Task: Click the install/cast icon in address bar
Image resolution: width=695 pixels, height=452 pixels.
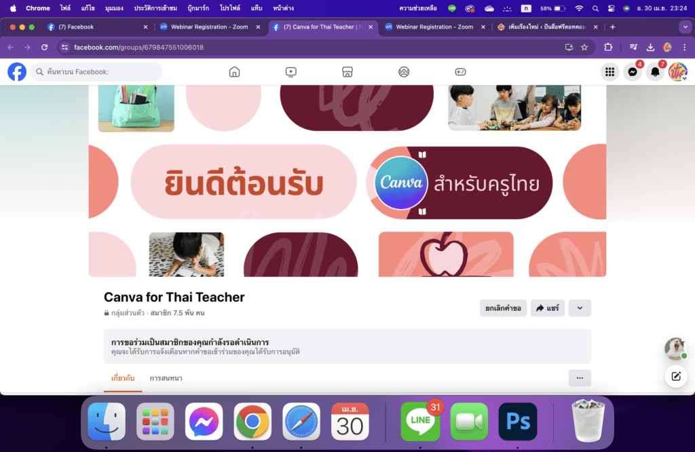Action: (569, 48)
